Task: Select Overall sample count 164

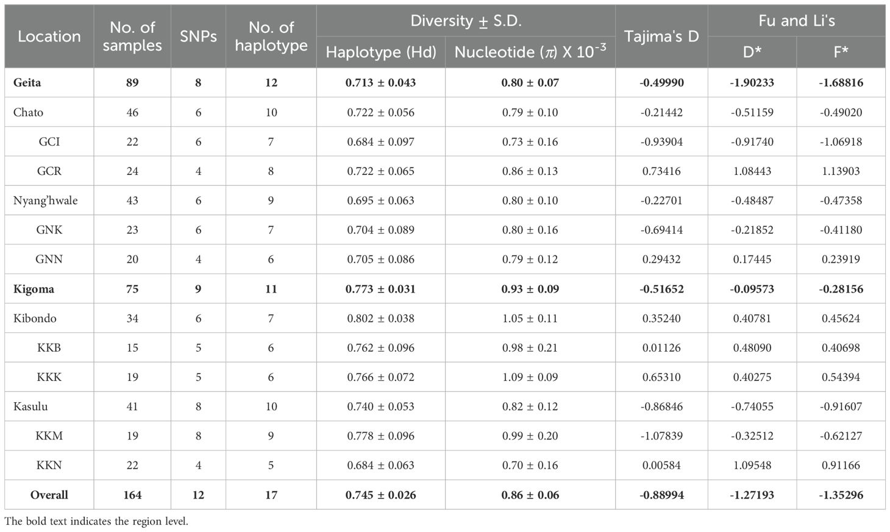Action: pyautogui.click(x=132, y=495)
